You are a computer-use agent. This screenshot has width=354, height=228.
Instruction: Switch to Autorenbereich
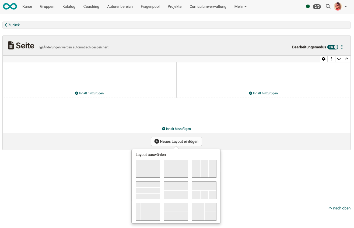[x=120, y=6]
